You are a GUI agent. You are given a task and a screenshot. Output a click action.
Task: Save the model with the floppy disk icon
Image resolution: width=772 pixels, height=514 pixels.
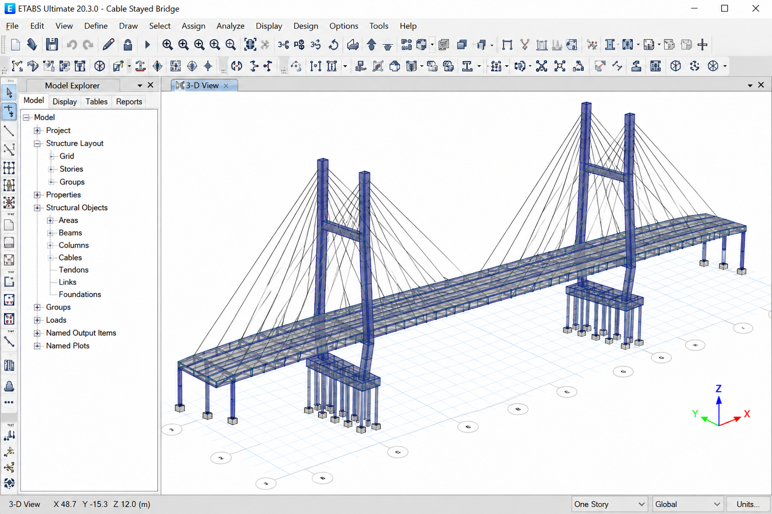pyautogui.click(x=52, y=45)
